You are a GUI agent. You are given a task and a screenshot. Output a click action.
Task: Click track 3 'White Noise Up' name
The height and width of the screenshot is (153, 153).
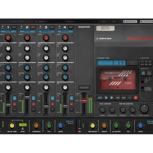click(46, 31)
